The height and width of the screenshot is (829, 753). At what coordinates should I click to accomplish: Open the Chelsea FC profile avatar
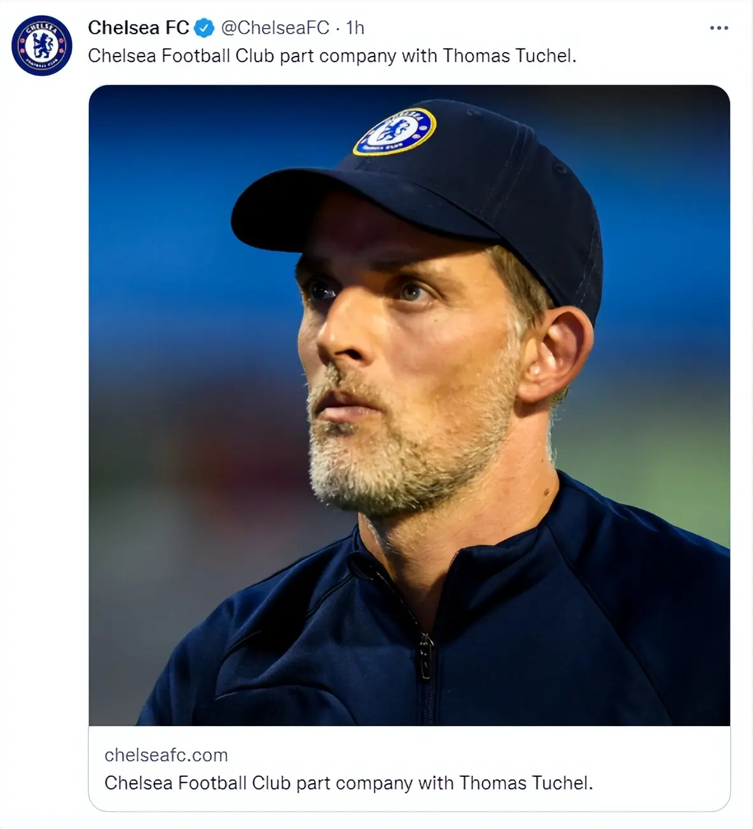[42, 46]
